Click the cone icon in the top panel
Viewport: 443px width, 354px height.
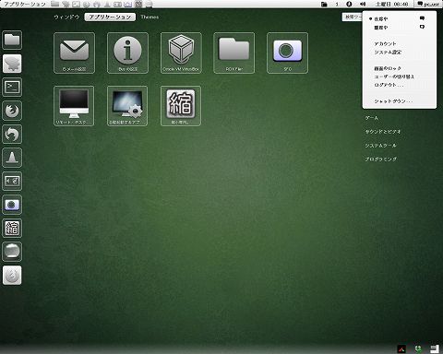pos(107,4)
